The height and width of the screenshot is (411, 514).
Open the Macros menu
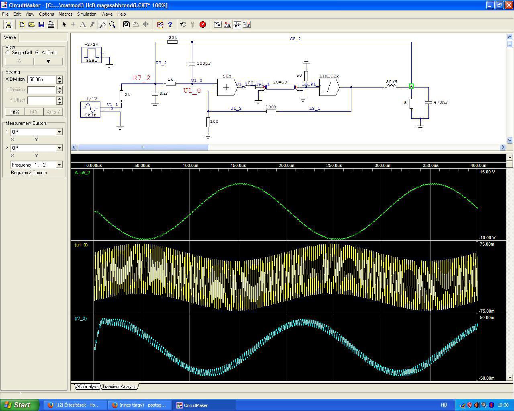click(x=65, y=14)
